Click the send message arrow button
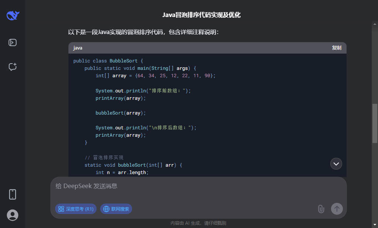 tap(337, 209)
